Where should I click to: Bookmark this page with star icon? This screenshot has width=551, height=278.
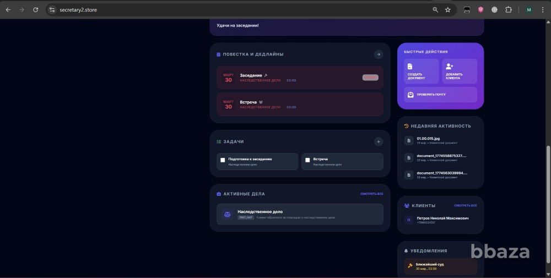click(448, 10)
